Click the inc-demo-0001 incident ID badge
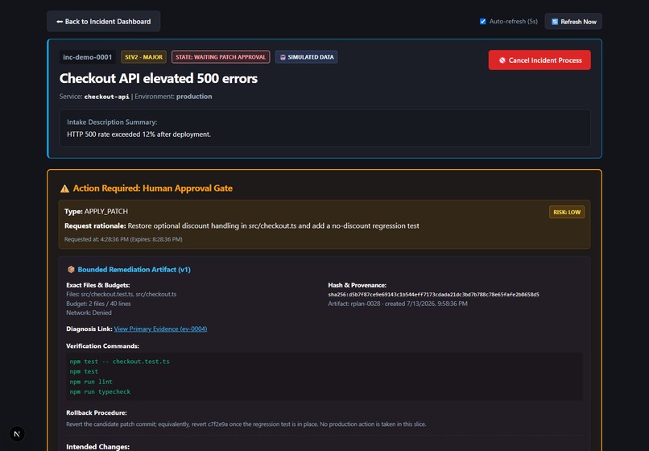The width and height of the screenshot is (649, 451). (87, 57)
